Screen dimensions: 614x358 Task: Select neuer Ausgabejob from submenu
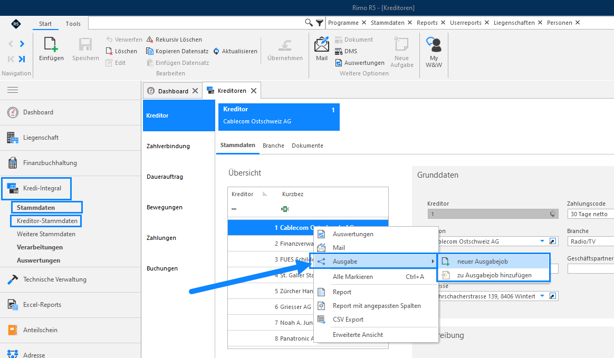click(x=494, y=262)
